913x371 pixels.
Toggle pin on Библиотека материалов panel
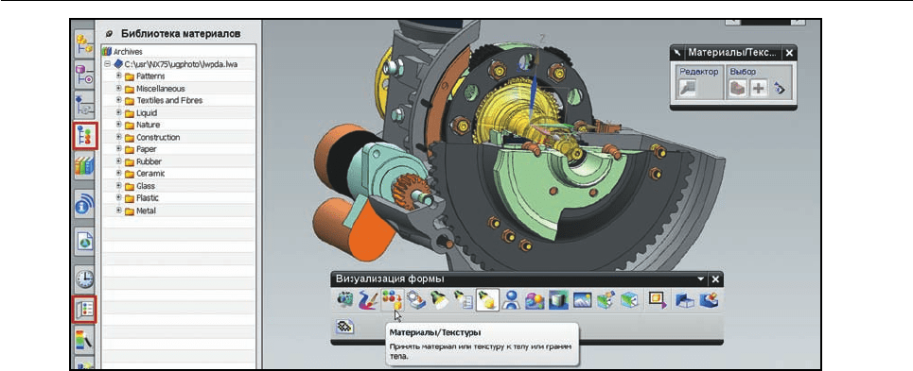[x=110, y=34]
